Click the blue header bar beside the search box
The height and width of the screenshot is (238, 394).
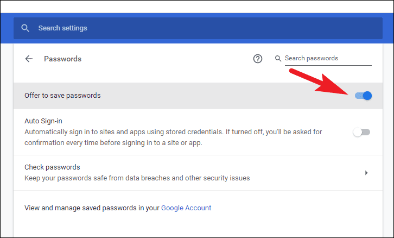388,28
